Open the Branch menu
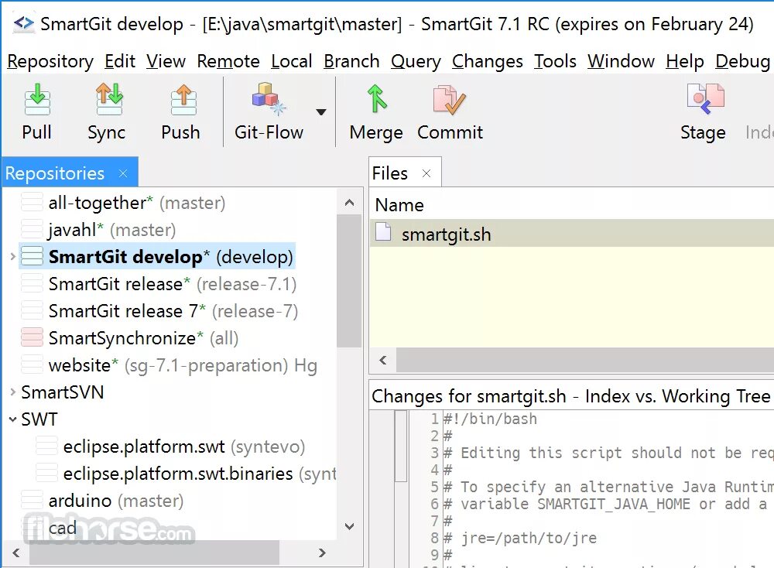The height and width of the screenshot is (568, 774). tap(351, 62)
